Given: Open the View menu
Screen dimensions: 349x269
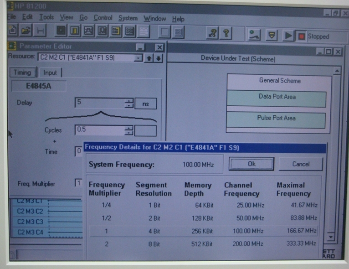Looking at the screenshot, I should 67,17.
